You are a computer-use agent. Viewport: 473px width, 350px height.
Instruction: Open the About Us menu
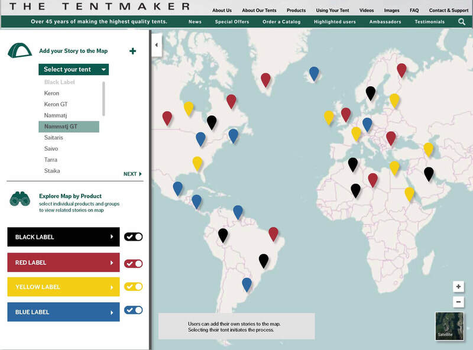[222, 10]
